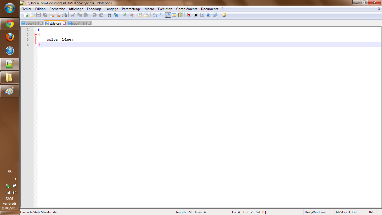This screenshot has width=382, height=215.
Task: Toggle show all characters pilcrow icon
Action: tap(161, 15)
